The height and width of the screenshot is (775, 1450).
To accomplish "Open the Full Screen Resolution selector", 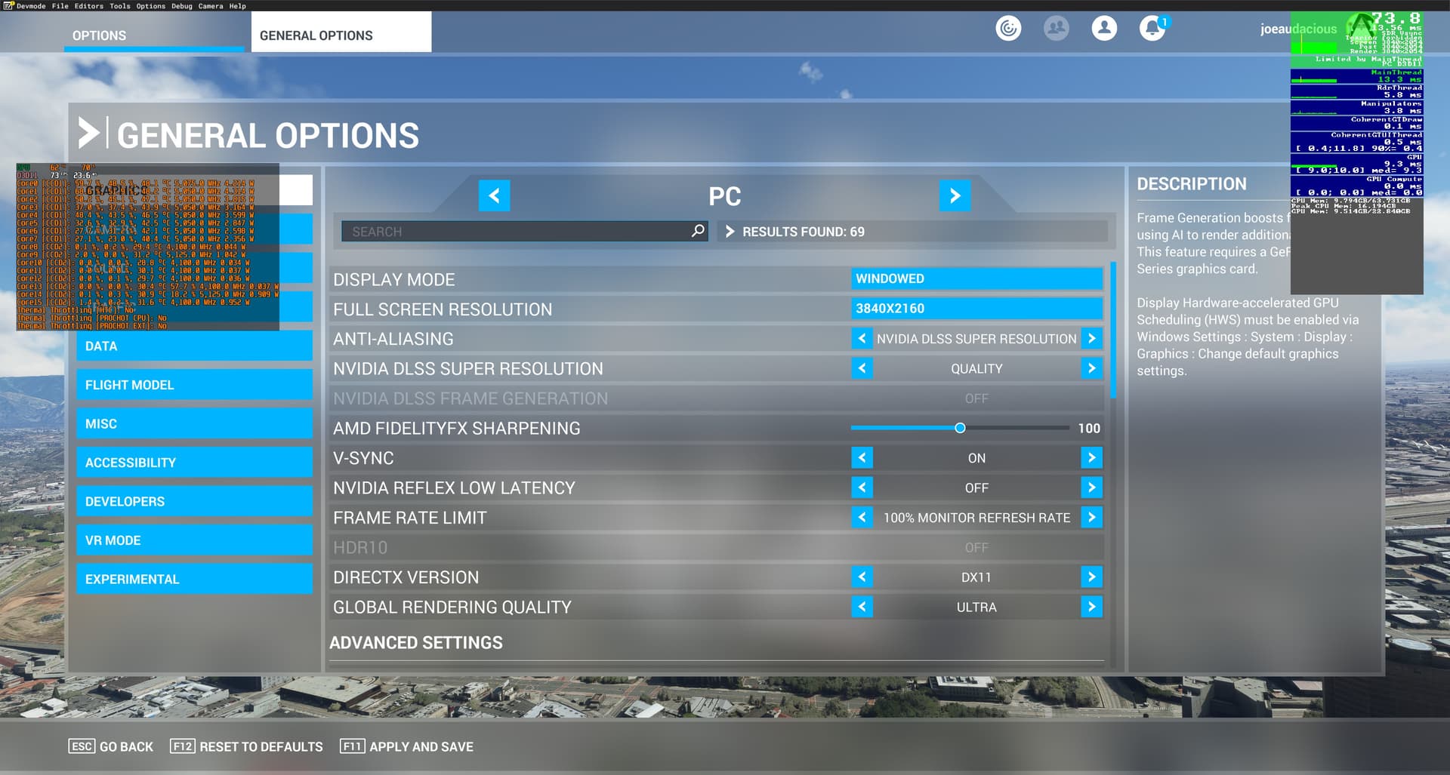I will click(976, 308).
